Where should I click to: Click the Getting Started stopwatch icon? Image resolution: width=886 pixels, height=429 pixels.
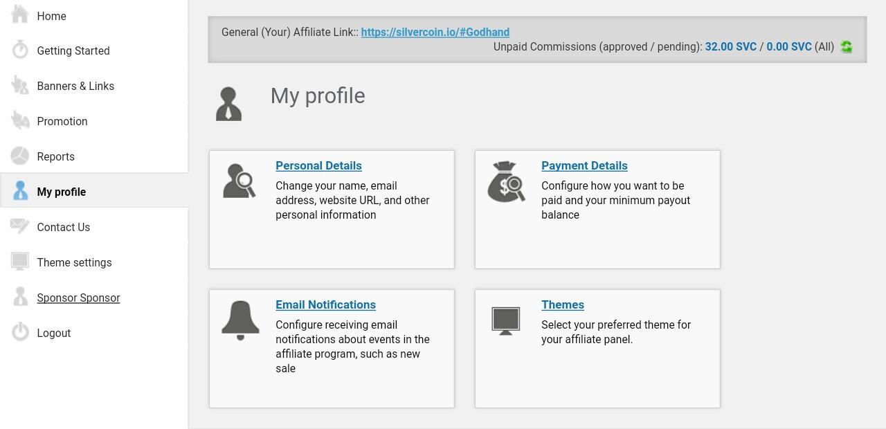20,51
